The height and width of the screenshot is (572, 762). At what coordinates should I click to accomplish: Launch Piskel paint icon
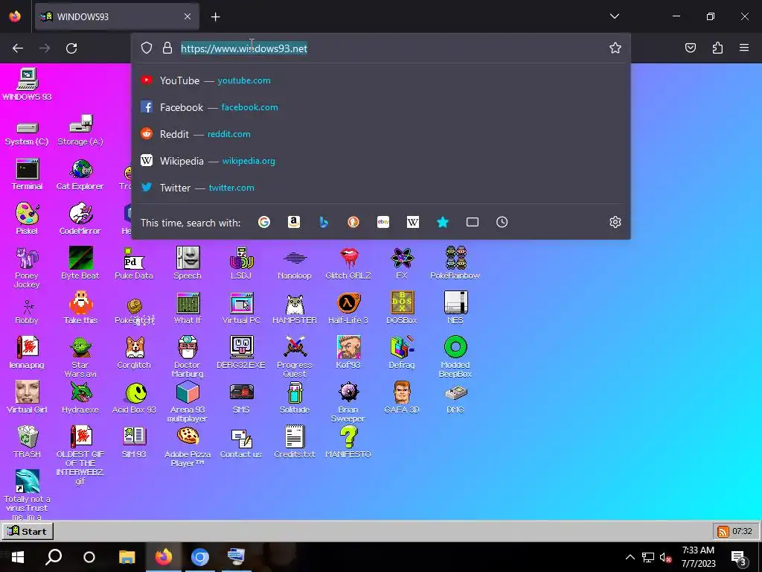[x=28, y=214]
